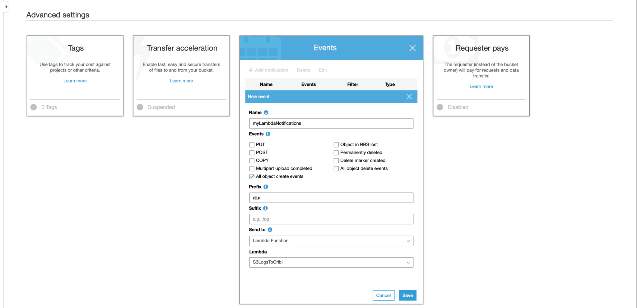Save the new event notification
The image size is (637, 308).
click(407, 296)
